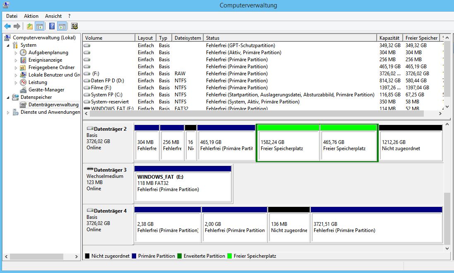
Task: Click volume list scrollbar down arrow
Action: click(447, 107)
